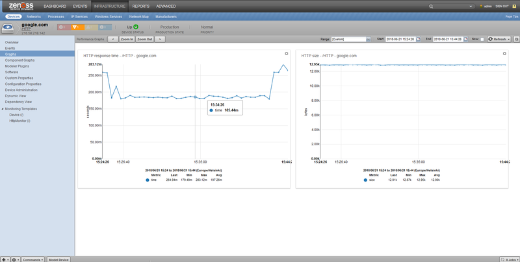The image size is (520, 262).
Task: Enable the Now checkbox
Action: tap(482, 39)
